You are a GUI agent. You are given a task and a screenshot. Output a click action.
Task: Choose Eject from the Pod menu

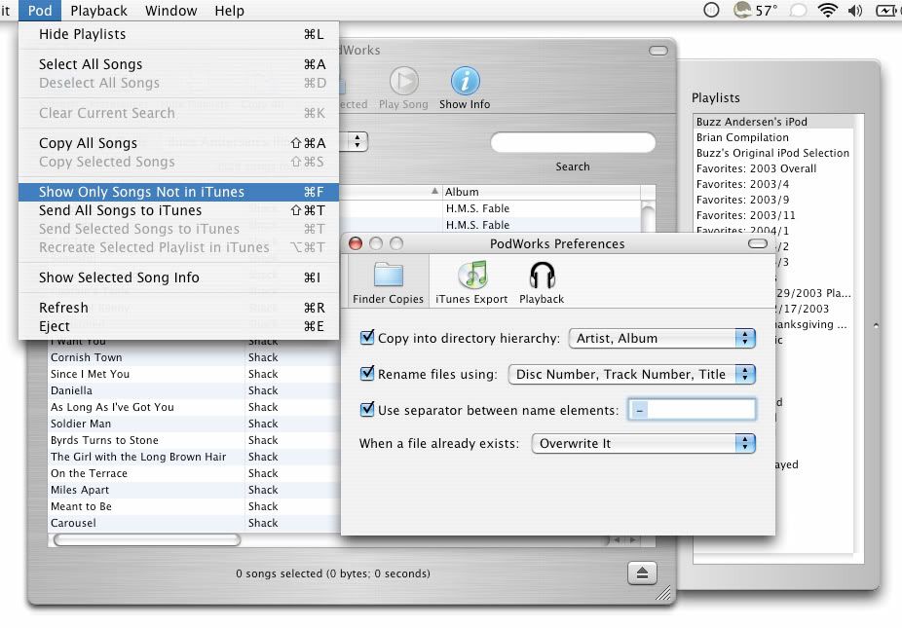click(x=178, y=326)
